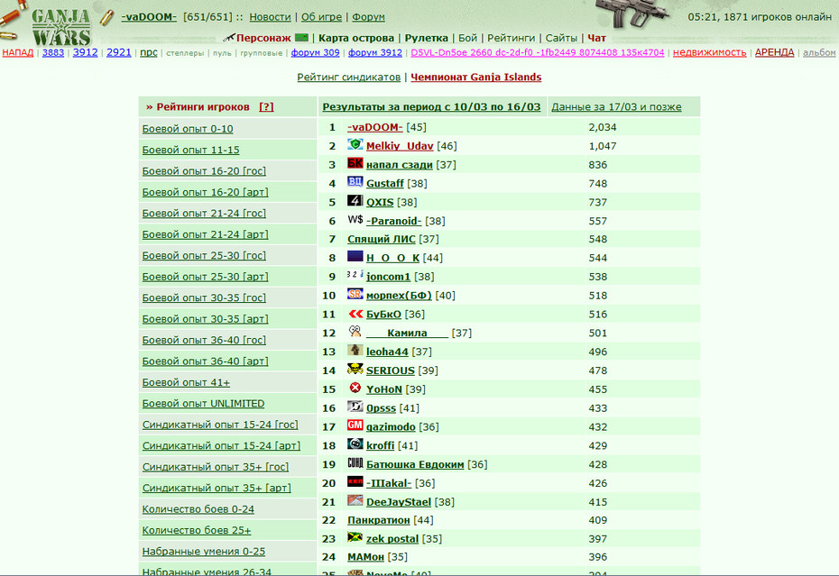This screenshot has height=576, width=839.
Task: Switch to Данные за 17/03 и позже
Action: [616, 107]
